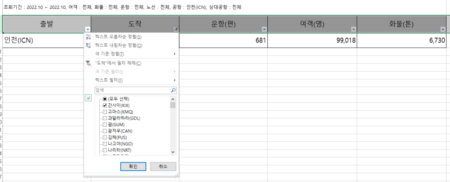Click the green checkmark beside filter list
The image size is (450, 182).
click(89, 98)
